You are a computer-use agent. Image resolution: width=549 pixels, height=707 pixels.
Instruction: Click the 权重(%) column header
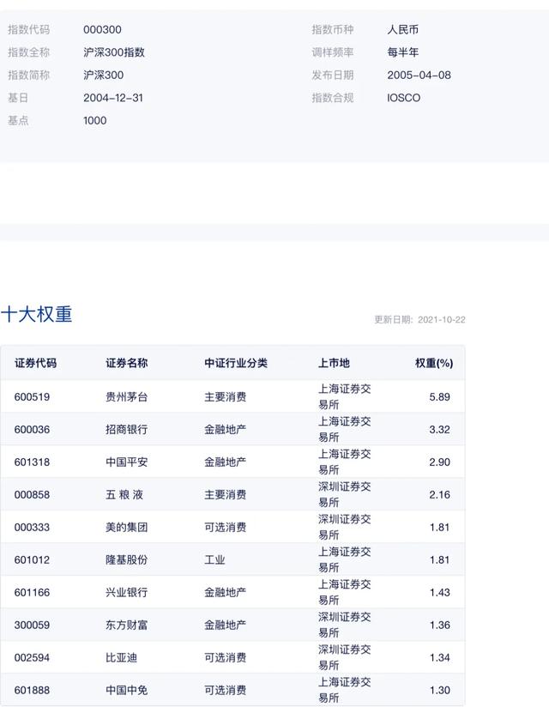tap(434, 364)
